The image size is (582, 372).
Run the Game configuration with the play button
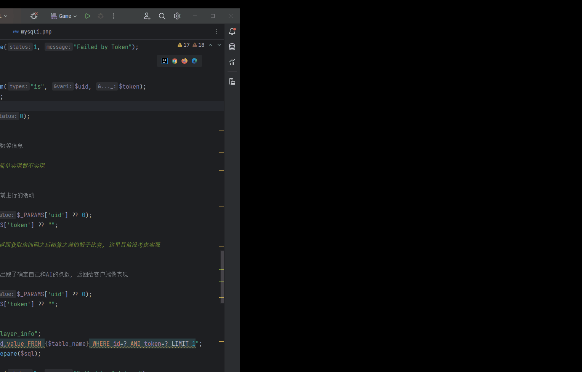pos(88,16)
